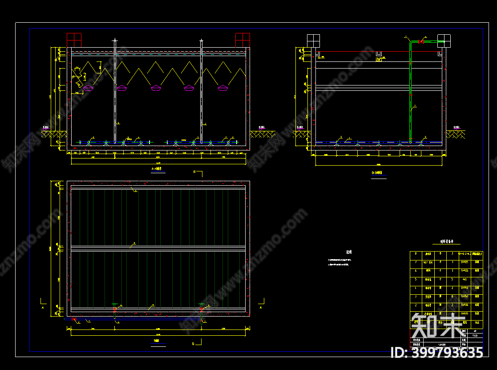The image size is (497, 370).
Task: Click the 1:40 scale cell in title block
Action: coord(475,335)
